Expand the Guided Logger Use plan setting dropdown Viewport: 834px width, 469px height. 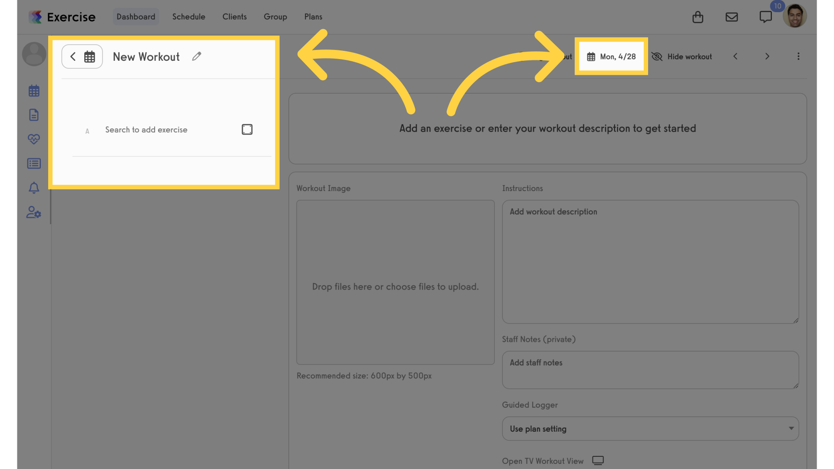(x=650, y=429)
